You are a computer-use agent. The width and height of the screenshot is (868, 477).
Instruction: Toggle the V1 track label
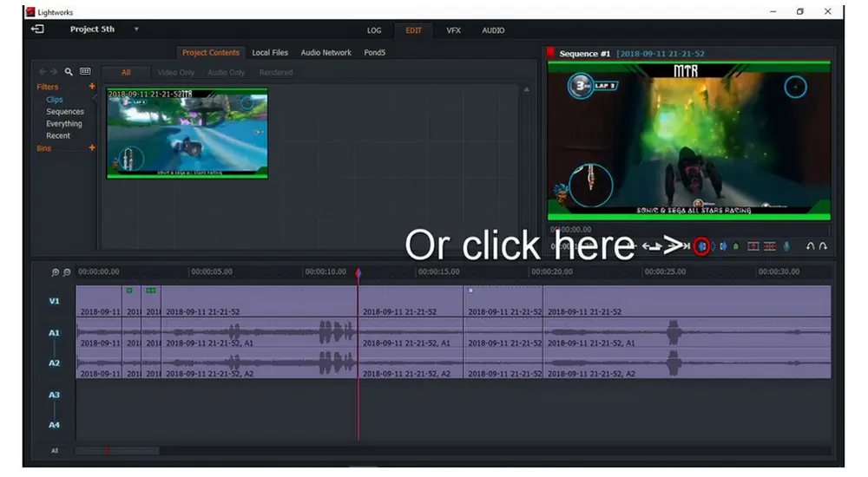54,301
